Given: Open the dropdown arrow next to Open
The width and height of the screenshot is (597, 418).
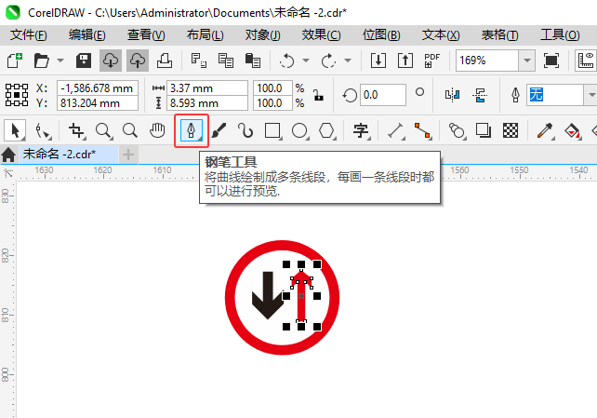Looking at the screenshot, I should pos(60,61).
